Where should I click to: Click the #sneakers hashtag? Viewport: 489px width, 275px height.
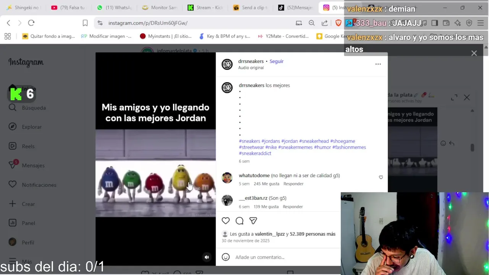click(x=249, y=141)
